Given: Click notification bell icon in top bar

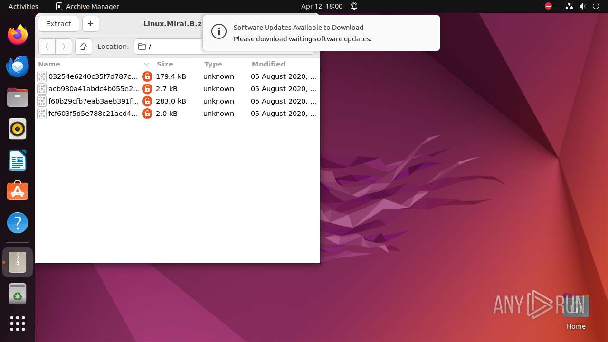Looking at the screenshot, I should pyautogui.click(x=354, y=6).
